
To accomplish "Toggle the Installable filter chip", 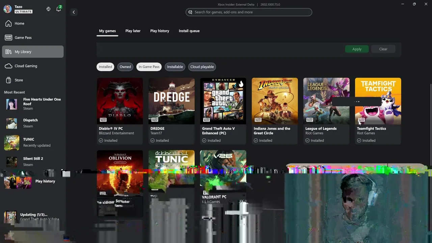I will [x=175, y=67].
